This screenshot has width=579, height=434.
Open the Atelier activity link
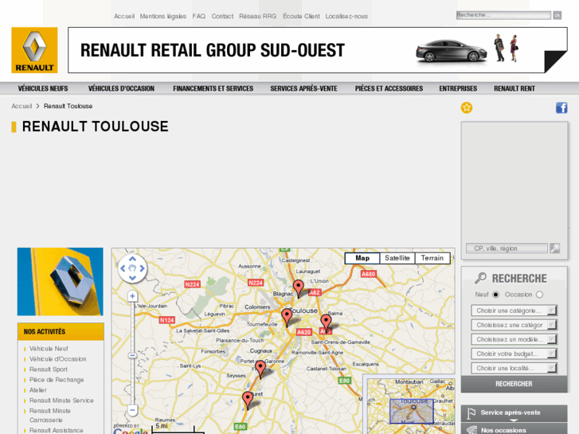(38, 389)
